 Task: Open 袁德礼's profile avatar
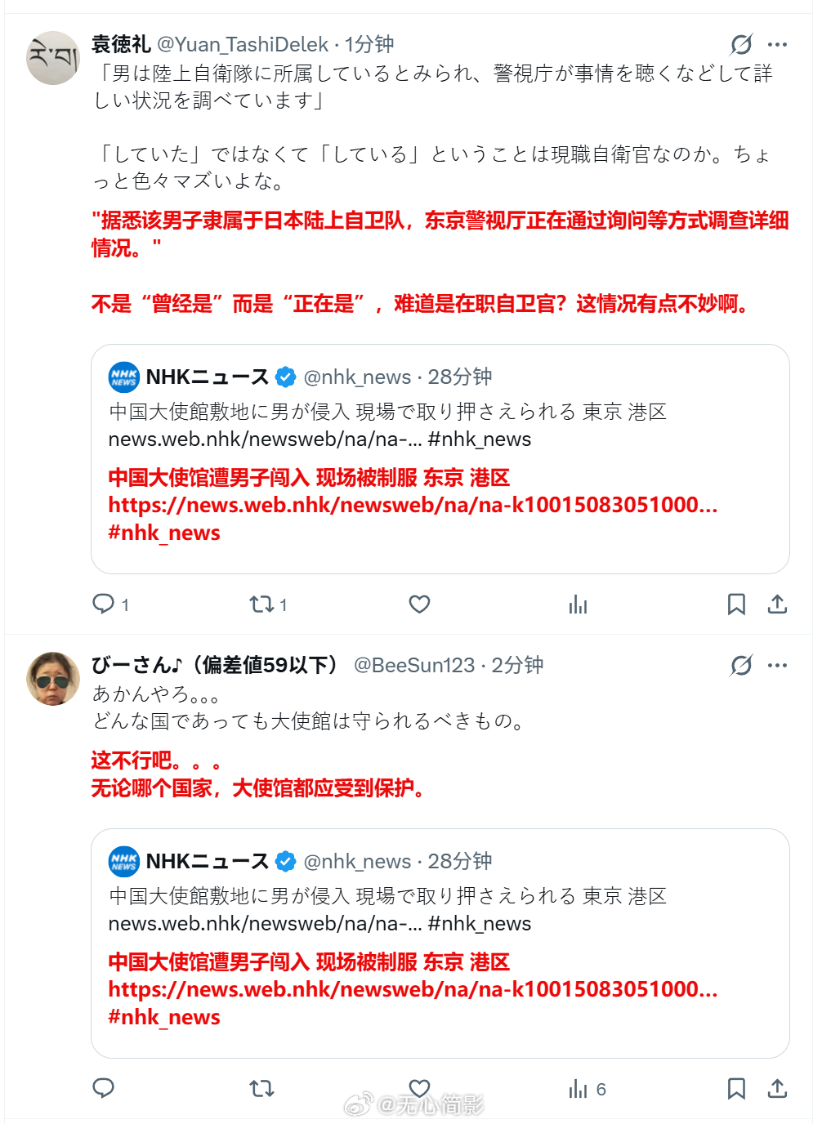(53, 58)
